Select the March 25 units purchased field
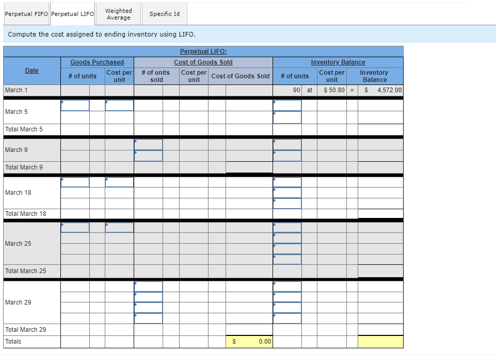This screenshot has width=496, height=355. point(75,227)
